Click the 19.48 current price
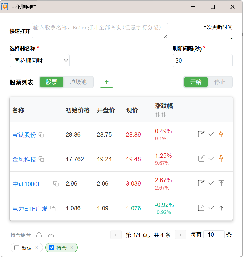 [133, 159]
